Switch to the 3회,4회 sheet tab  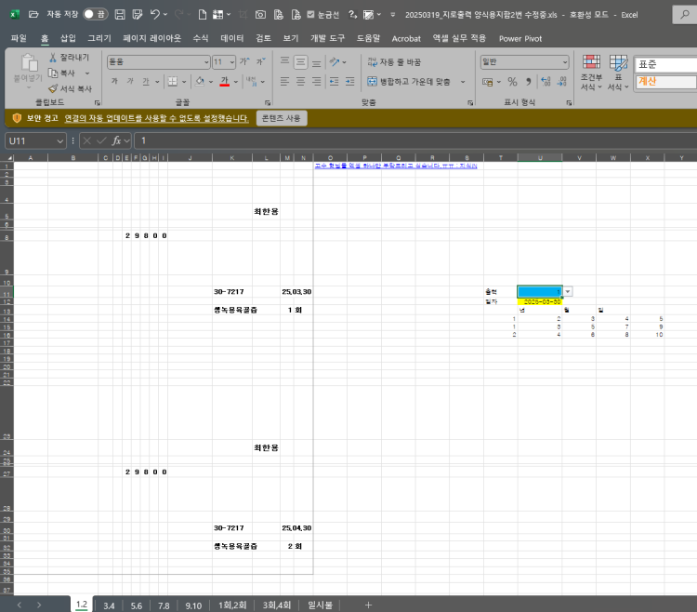click(x=277, y=605)
